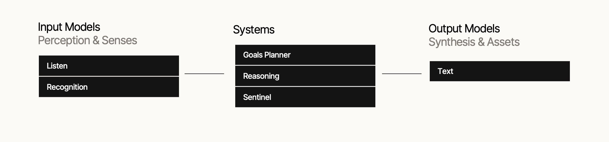Click the Input Models heading
The image size is (609, 142).
pos(69,27)
